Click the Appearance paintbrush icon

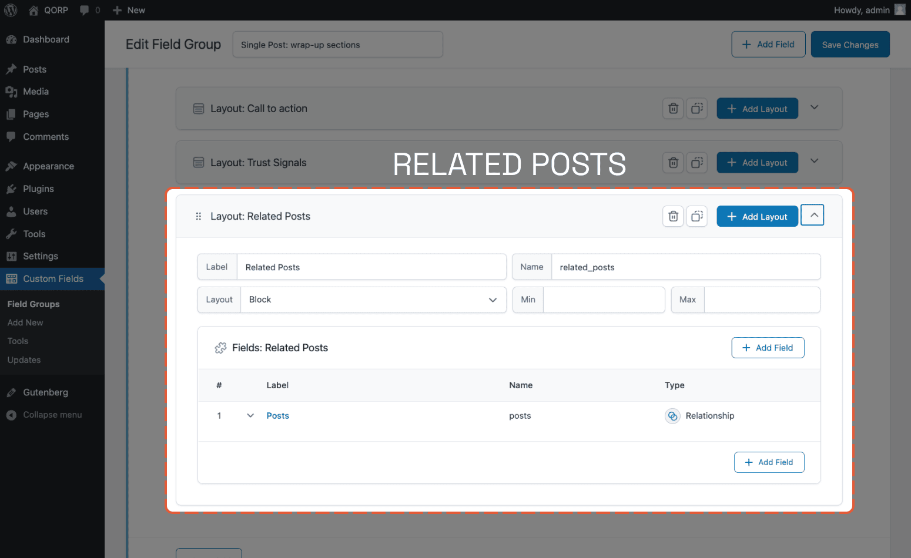click(x=11, y=166)
